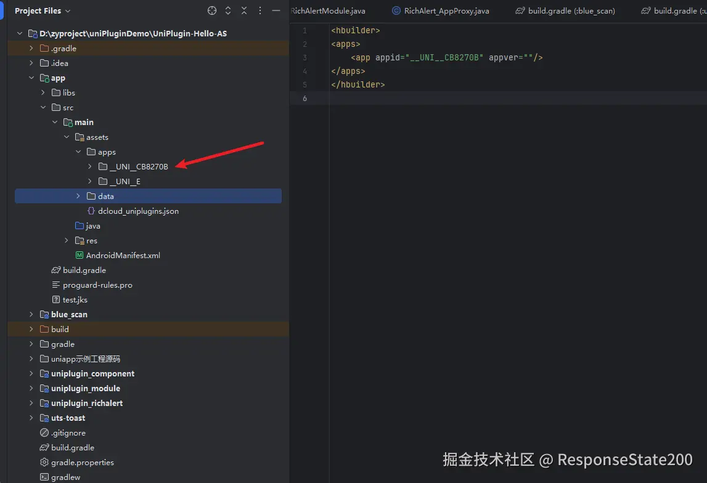
Task: Click the unknown-file icon of test.jks
Action: [56, 299]
